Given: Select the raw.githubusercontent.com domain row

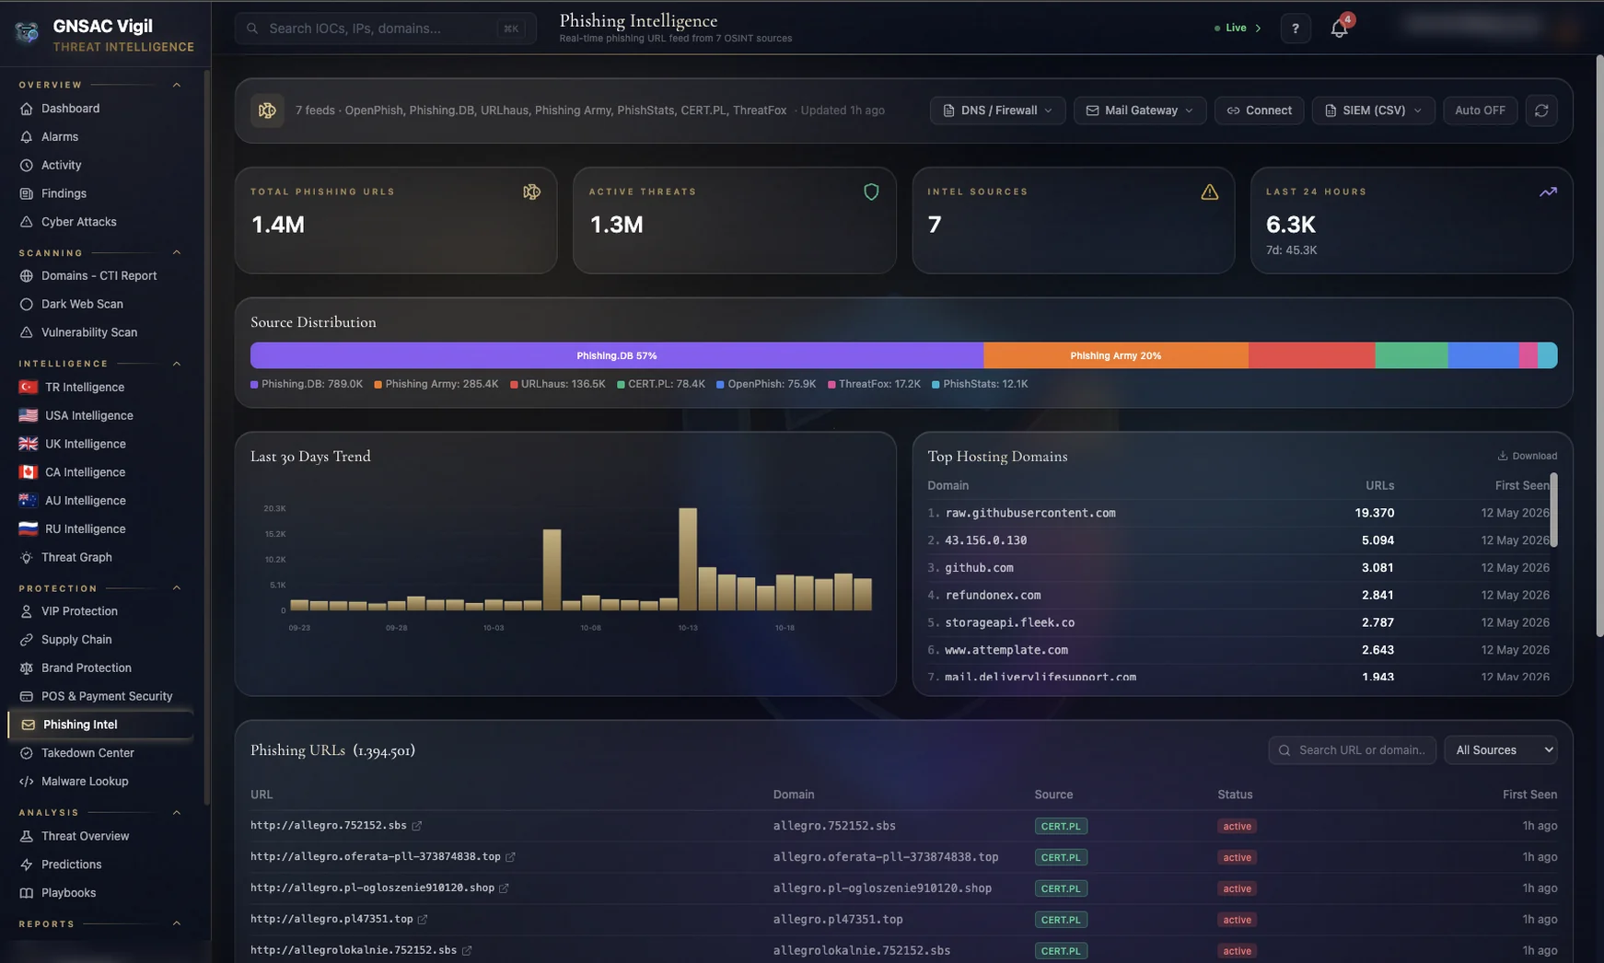Looking at the screenshot, I should click(x=1238, y=513).
